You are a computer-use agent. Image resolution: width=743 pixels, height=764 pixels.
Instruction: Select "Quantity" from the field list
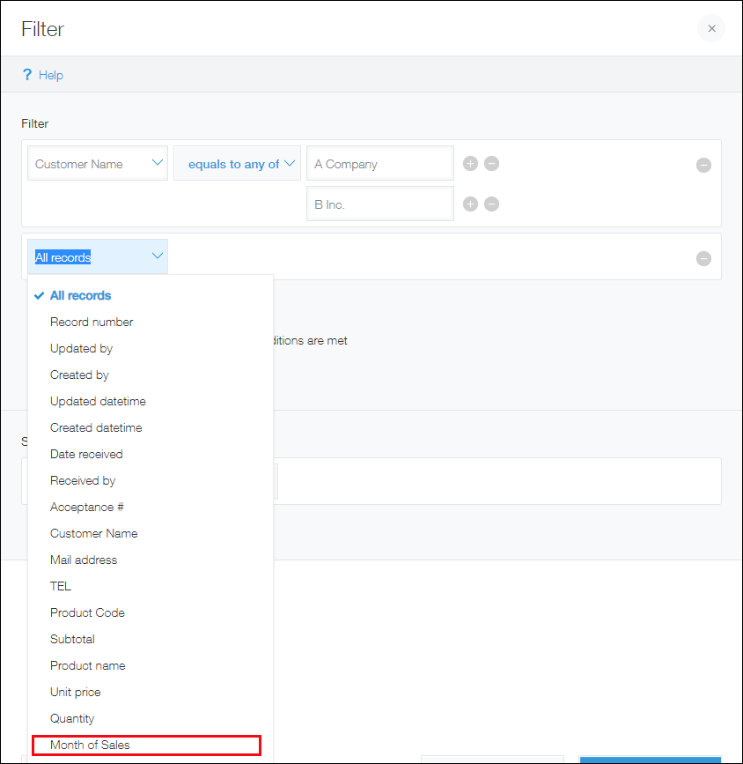[72, 718]
